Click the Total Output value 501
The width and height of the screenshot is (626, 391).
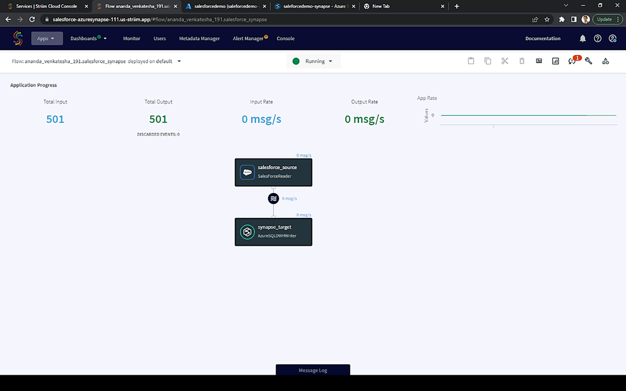[158, 119]
